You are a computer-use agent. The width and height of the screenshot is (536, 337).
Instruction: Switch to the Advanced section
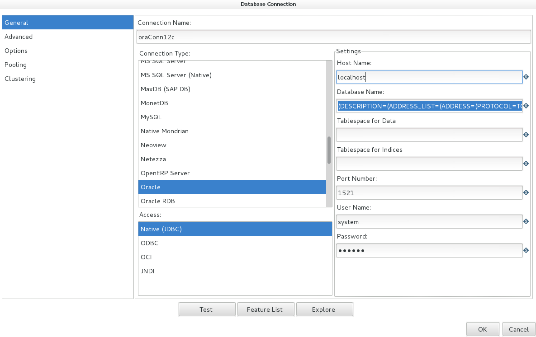tap(19, 37)
